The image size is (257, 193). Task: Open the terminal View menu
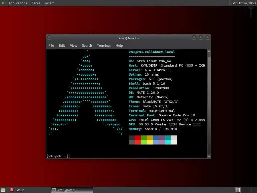pyautogui.click(x=74, y=46)
